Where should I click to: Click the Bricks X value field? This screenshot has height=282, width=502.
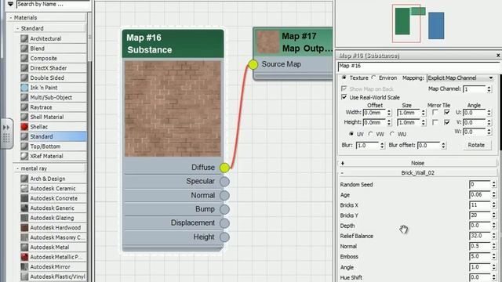479,205
